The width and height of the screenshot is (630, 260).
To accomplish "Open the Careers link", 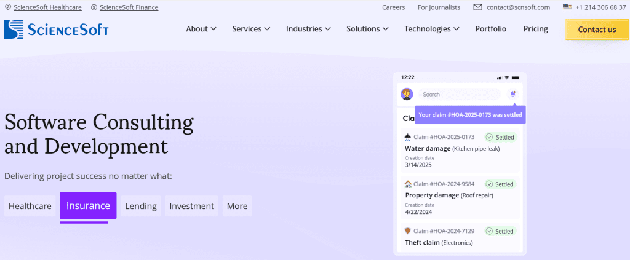I will coord(393,7).
